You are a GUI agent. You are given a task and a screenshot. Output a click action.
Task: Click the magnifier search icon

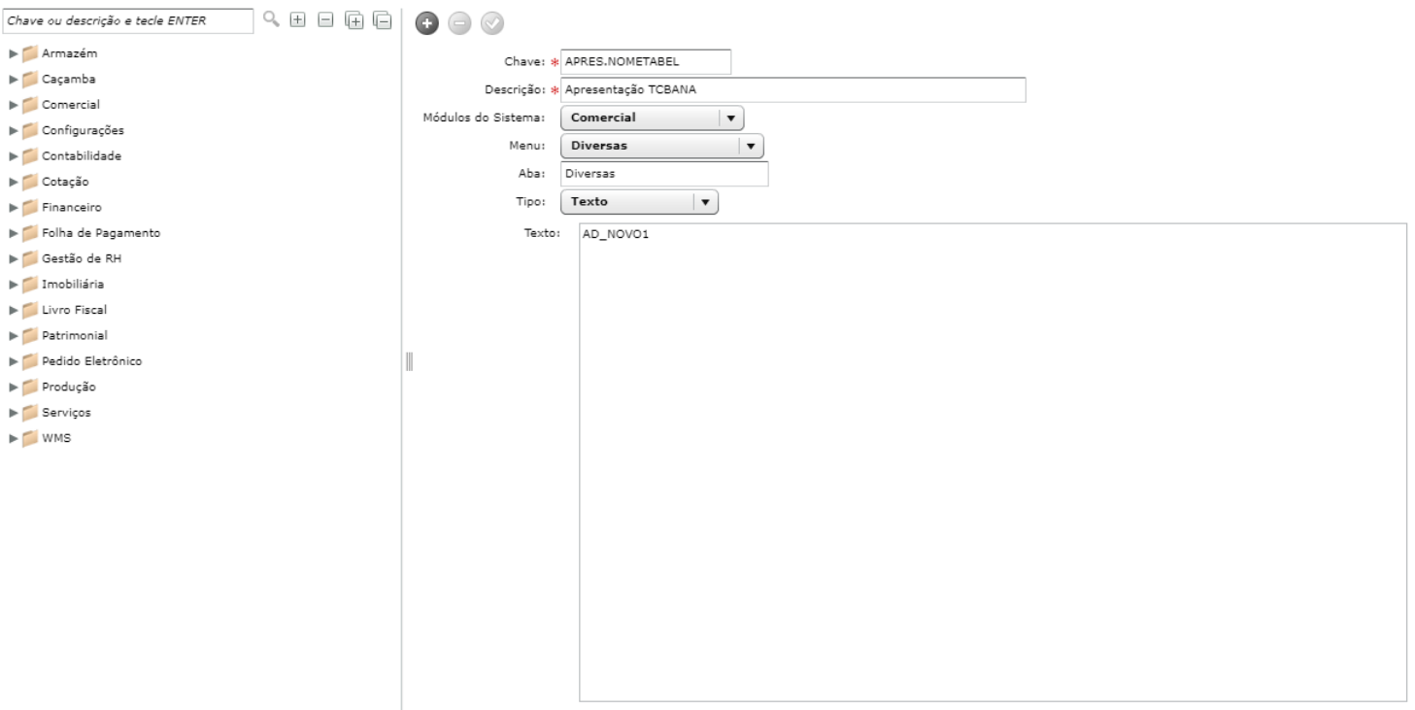(273, 19)
